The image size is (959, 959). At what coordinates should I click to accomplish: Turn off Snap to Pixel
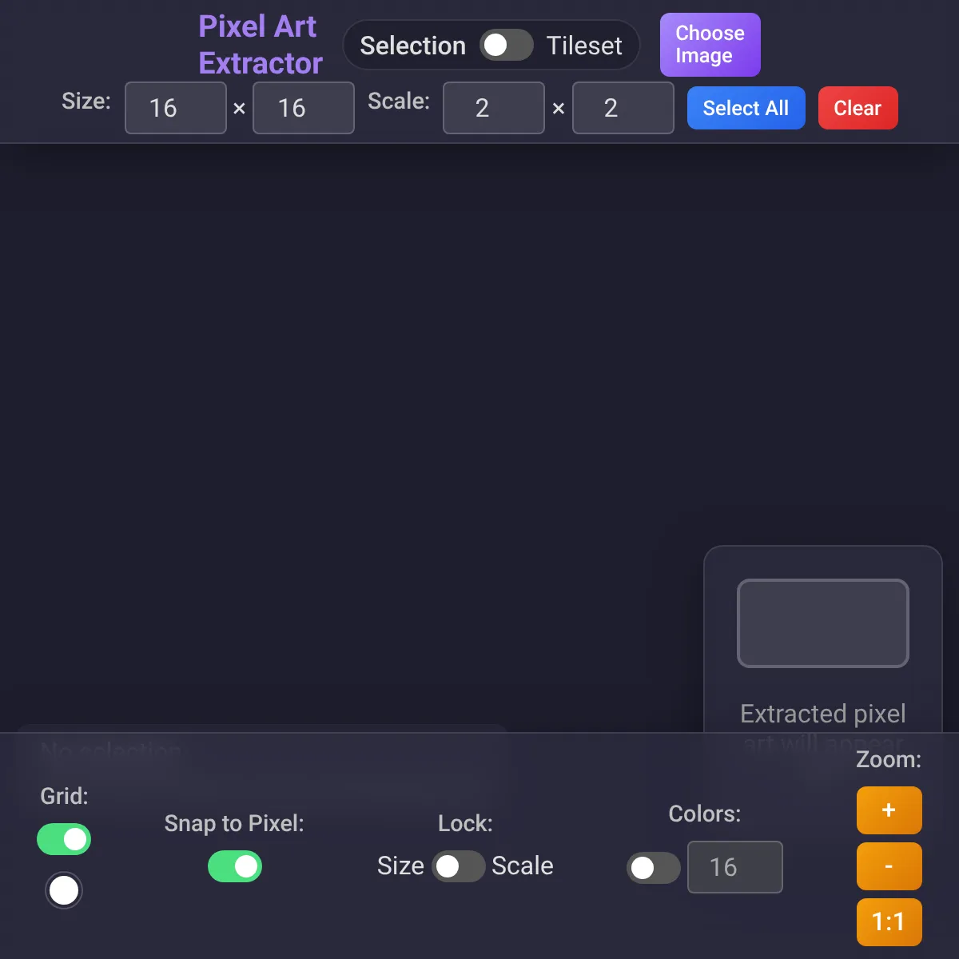point(235,866)
